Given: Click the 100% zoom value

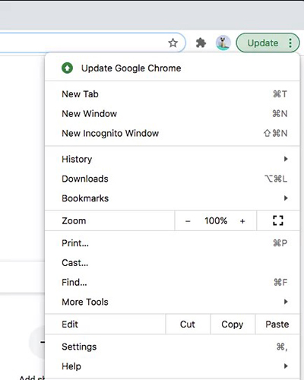Looking at the screenshot, I should [216, 221].
